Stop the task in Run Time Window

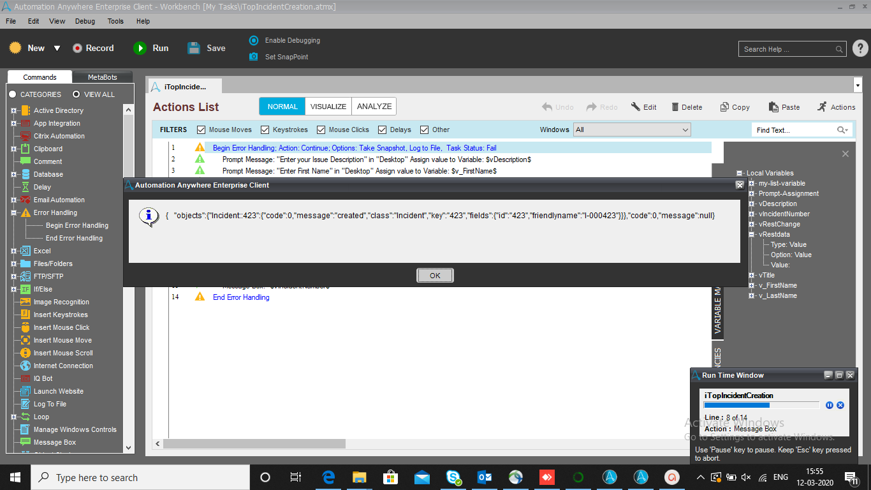[840, 405]
